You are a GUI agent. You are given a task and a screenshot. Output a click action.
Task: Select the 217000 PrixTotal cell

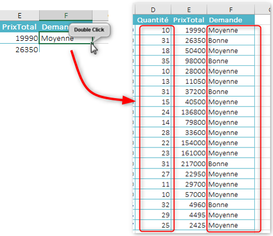pyautogui.click(x=189, y=163)
